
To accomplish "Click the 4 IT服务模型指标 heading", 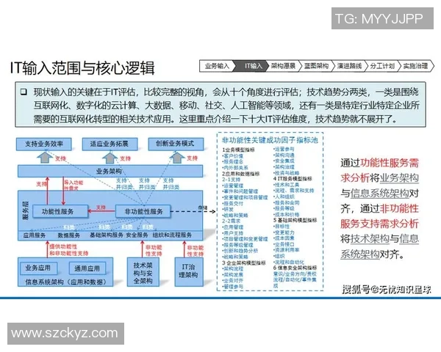I will click(293, 178).
